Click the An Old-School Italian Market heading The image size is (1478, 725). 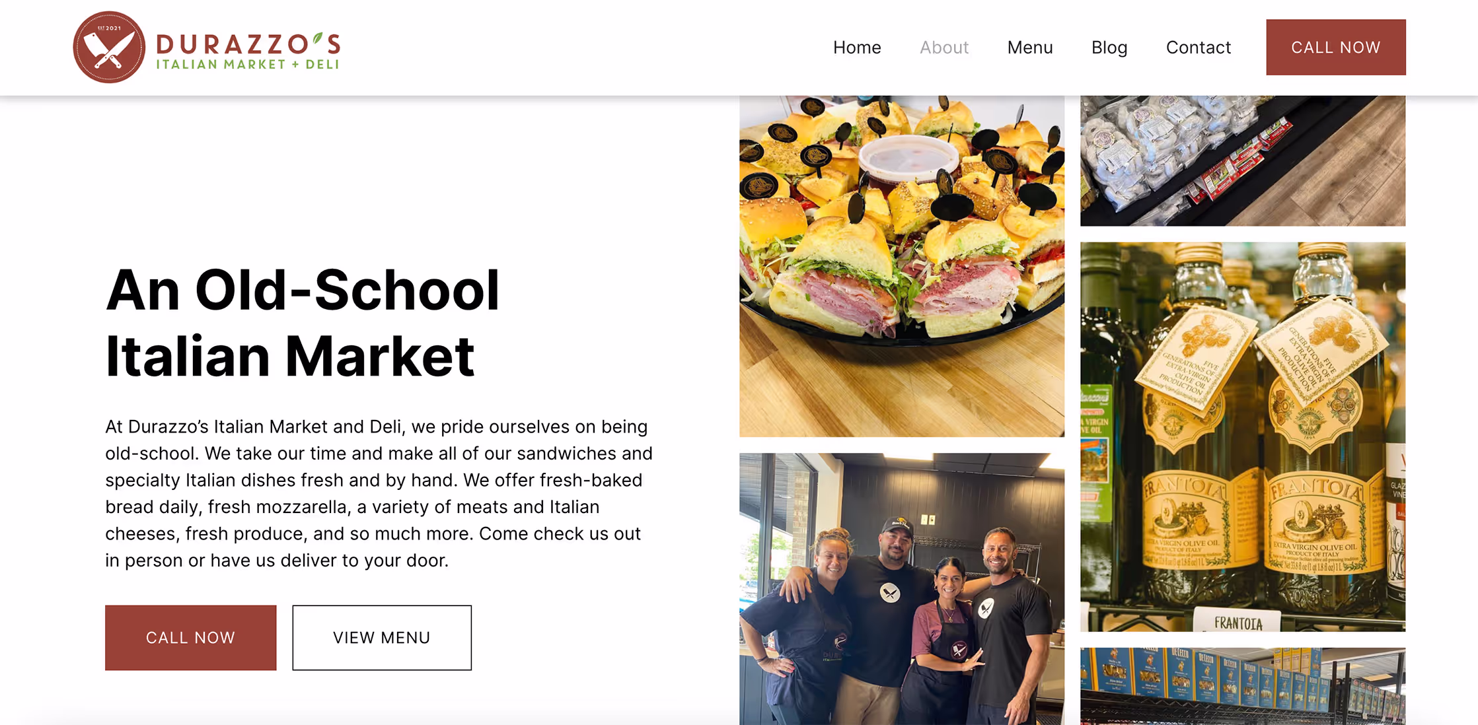click(x=303, y=323)
